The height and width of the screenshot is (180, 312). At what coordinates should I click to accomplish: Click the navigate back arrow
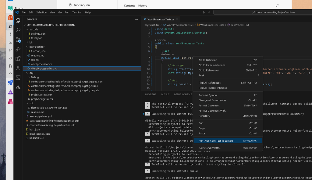204,12
